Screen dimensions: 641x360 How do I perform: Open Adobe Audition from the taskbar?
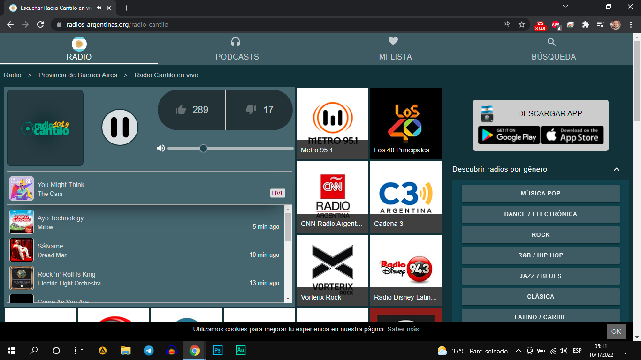(240, 350)
